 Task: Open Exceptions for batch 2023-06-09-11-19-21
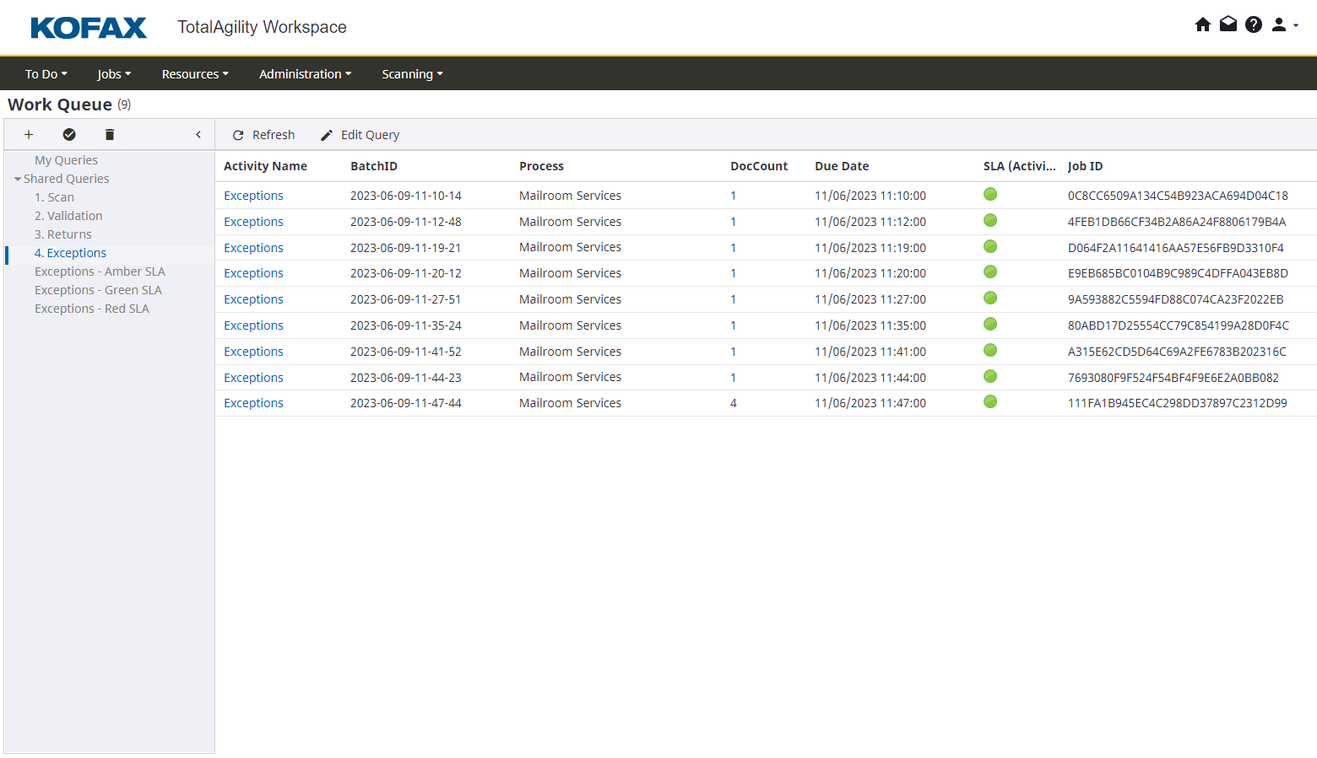pos(253,248)
